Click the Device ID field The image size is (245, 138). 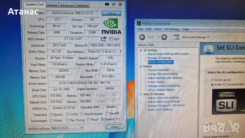tap(105, 45)
